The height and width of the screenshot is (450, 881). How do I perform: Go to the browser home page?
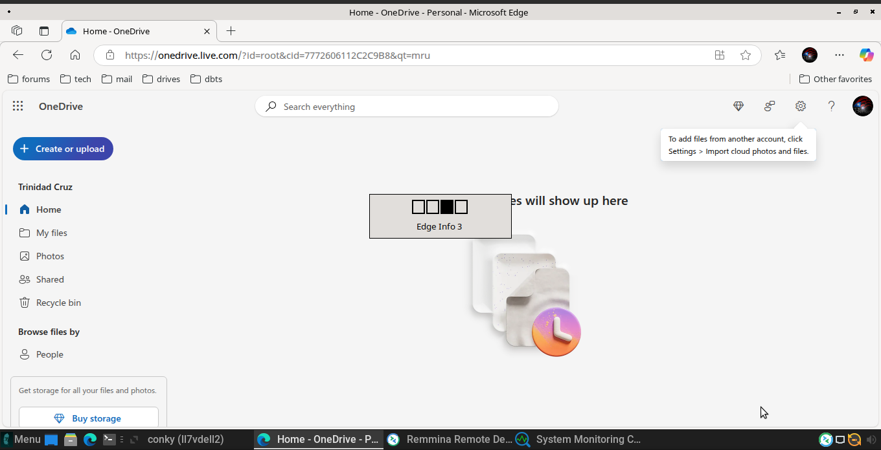tap(75, 55)
